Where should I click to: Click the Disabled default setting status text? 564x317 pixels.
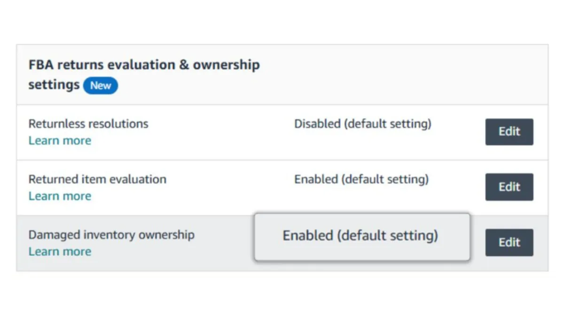click(x=363, y=124)
